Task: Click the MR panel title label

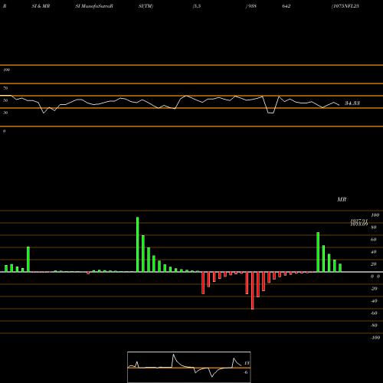Action: coord(342,199)
